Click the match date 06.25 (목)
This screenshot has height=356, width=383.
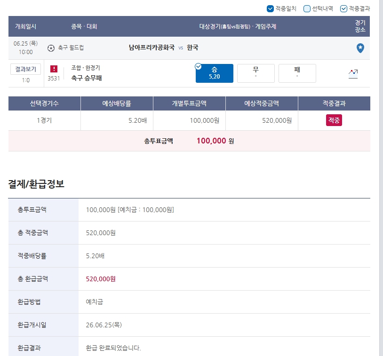pos(26,43)
